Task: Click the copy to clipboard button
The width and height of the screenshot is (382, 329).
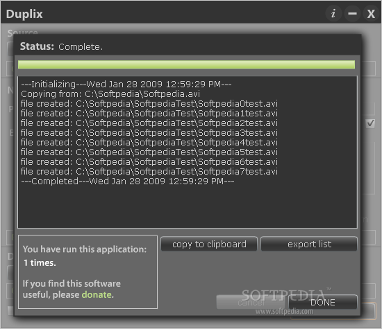Action: [209, 244]
